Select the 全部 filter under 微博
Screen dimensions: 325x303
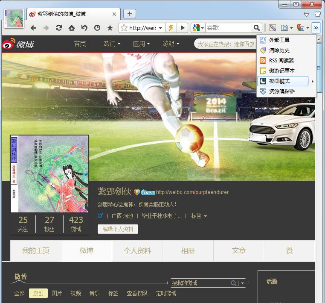(19, 293)
